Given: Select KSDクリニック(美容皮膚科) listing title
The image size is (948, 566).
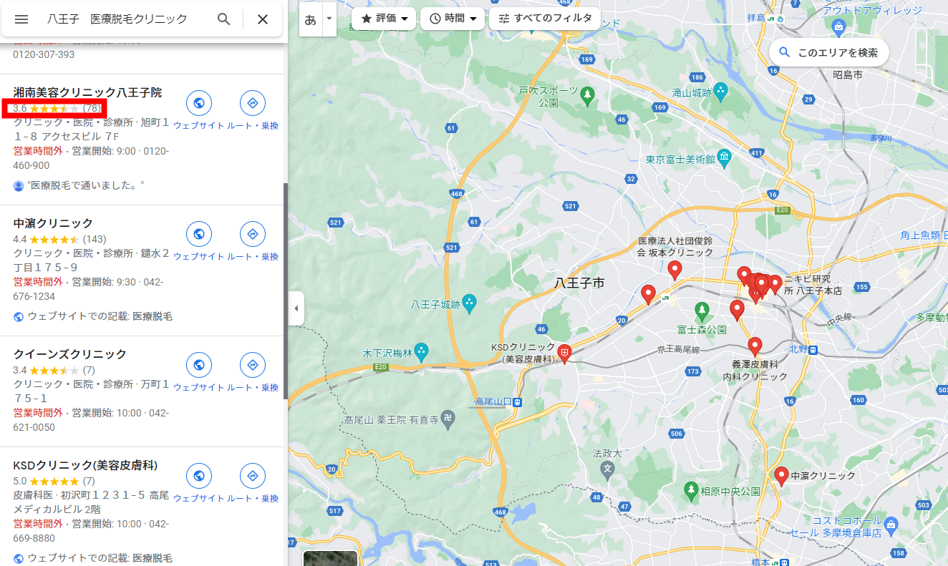Looking at the screenshot, I should pos(86,465).
